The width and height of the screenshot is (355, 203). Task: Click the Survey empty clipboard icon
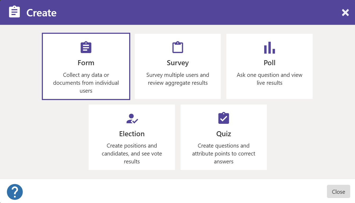[x=178, y=48]
